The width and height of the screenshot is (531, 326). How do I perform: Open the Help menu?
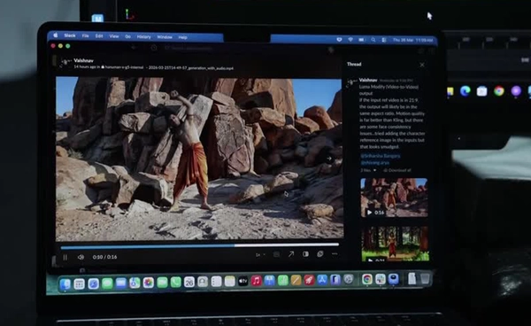(x=182, y=37)
